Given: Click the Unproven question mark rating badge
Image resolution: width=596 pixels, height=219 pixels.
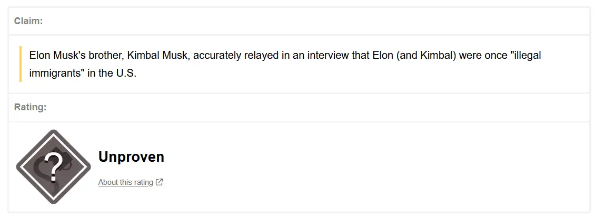Looking at the screenshot, I should point(53,167).
